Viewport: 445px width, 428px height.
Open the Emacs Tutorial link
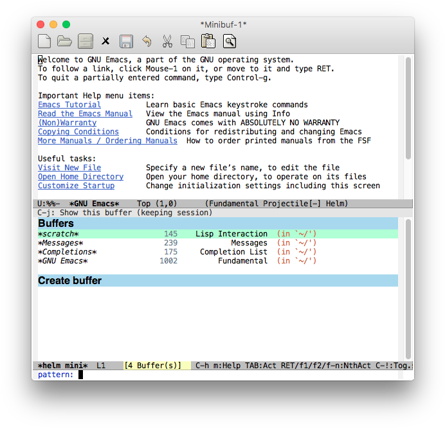(x=69, y=105)
